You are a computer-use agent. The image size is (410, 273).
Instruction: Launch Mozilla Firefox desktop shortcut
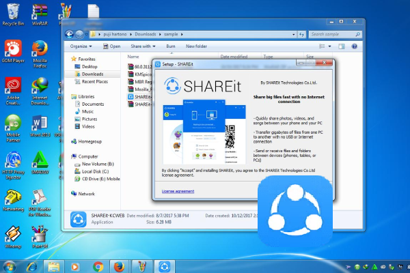pos(40,54)
